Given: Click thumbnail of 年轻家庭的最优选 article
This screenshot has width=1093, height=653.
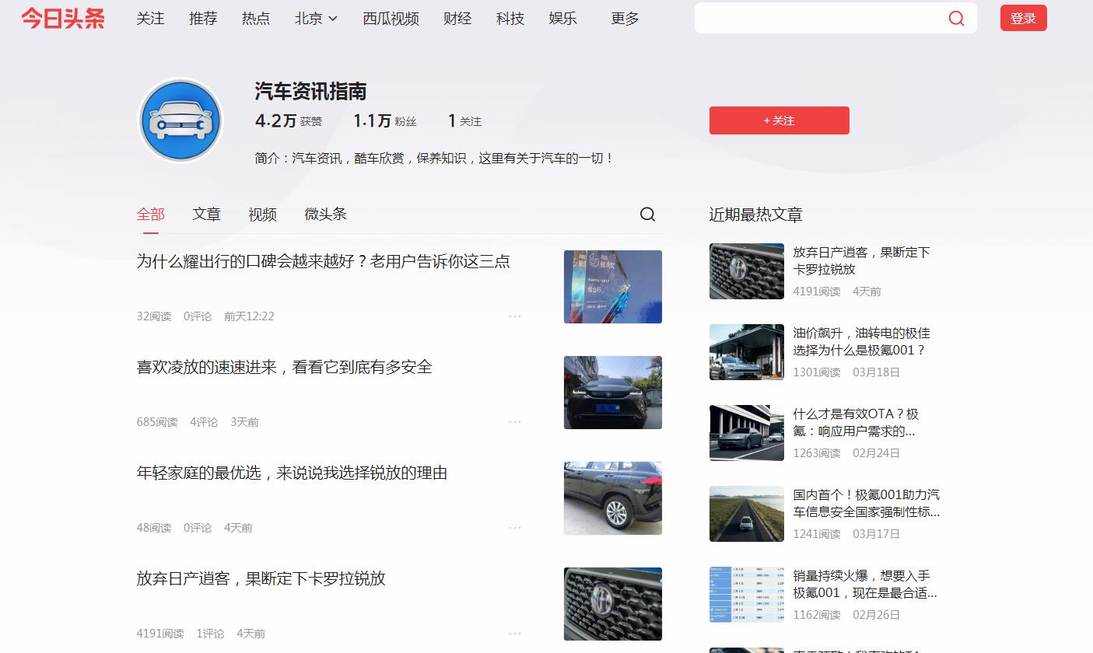Looking at the screenshot, I should (x=613, y=498).
